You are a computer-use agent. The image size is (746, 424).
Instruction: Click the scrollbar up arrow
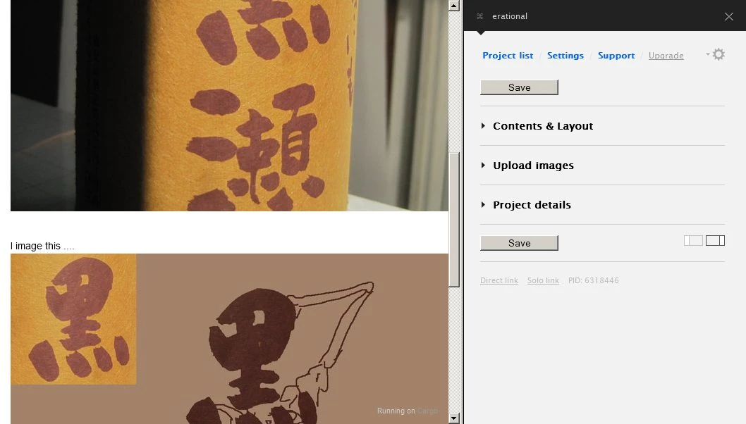pos(454,5)
